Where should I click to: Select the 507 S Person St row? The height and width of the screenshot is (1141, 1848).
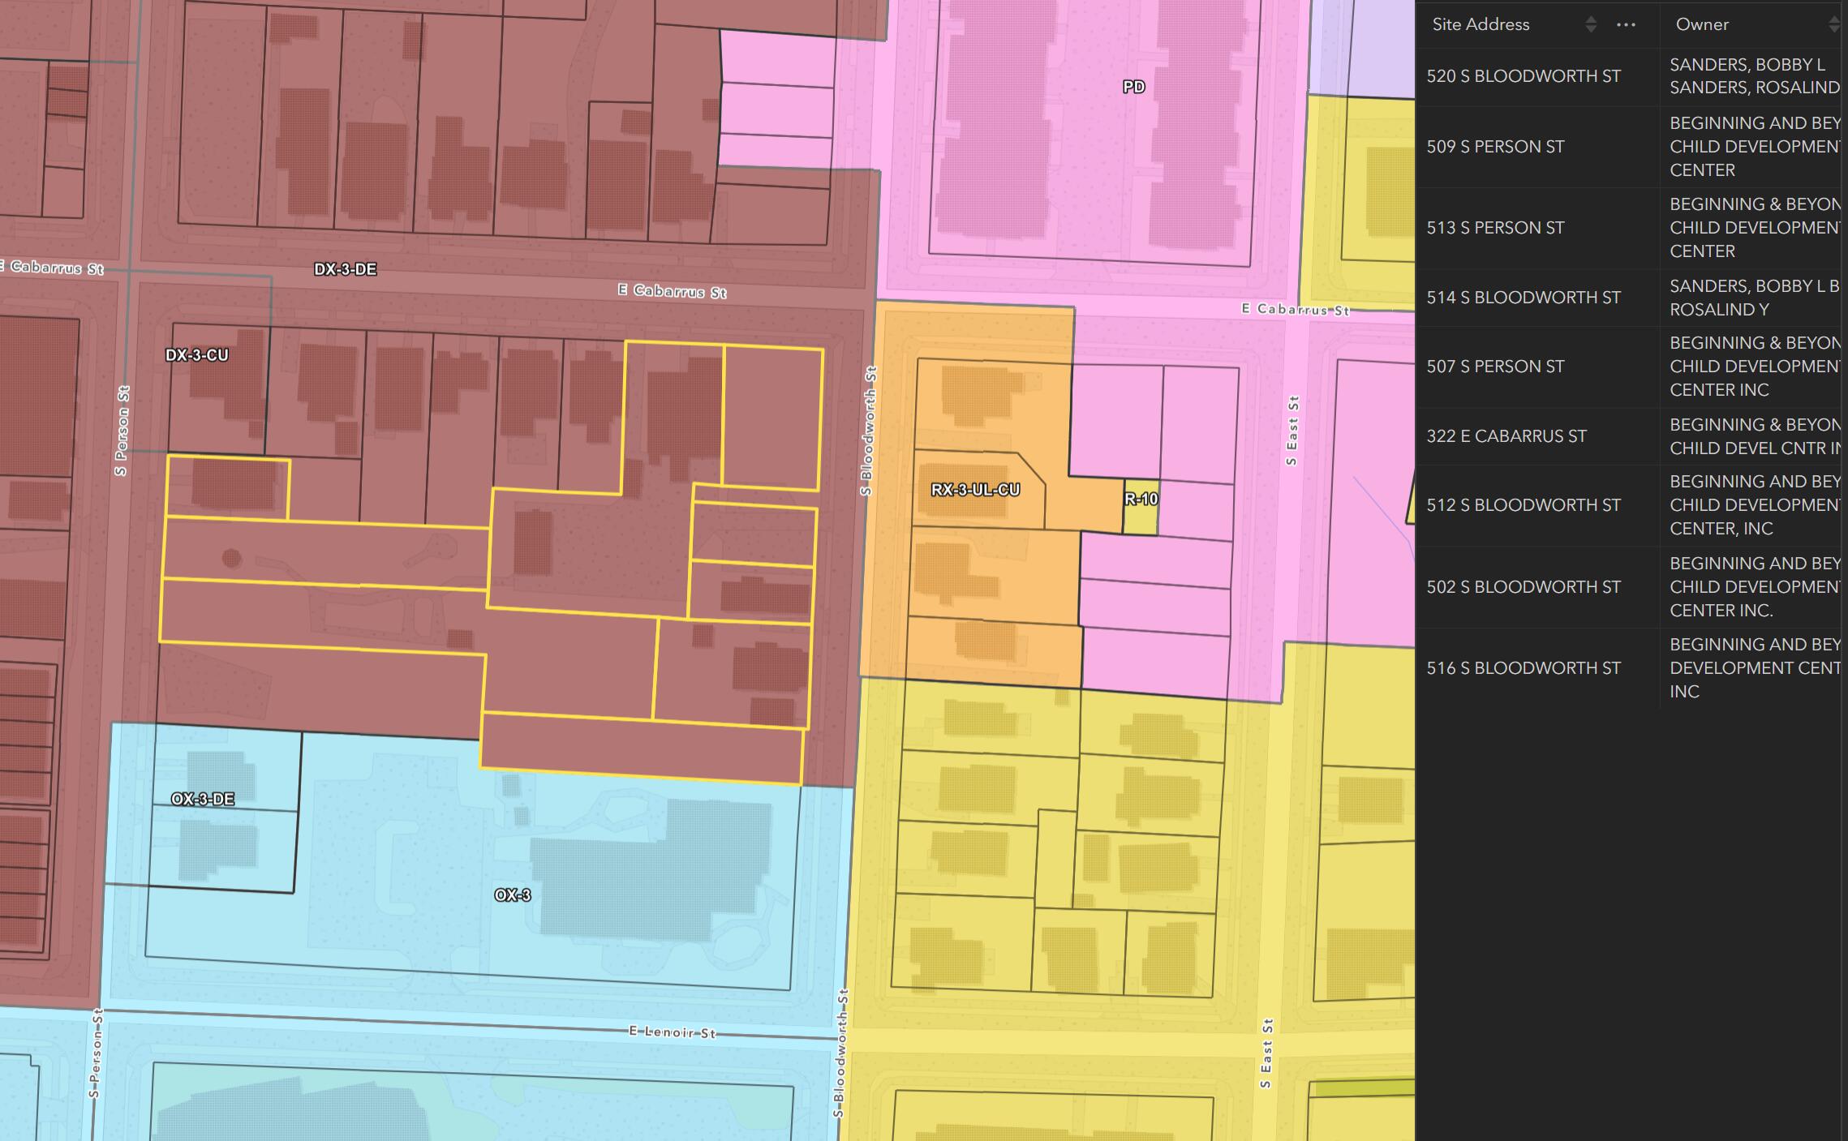1495,367
